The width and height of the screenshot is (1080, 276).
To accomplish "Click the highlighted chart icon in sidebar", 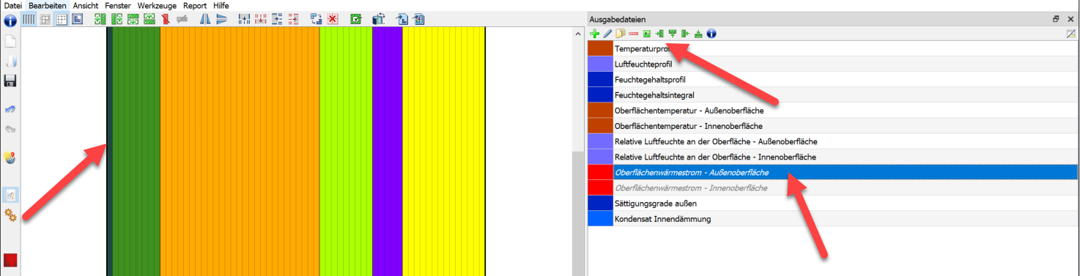I will pyautogui.click(x=10, y=195).
